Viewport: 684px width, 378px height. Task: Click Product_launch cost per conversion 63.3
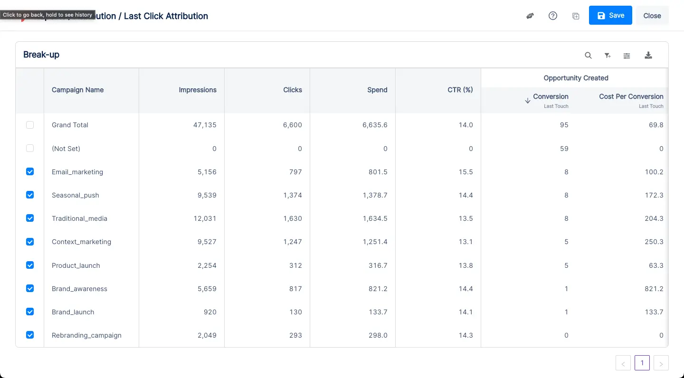(656, 265)
